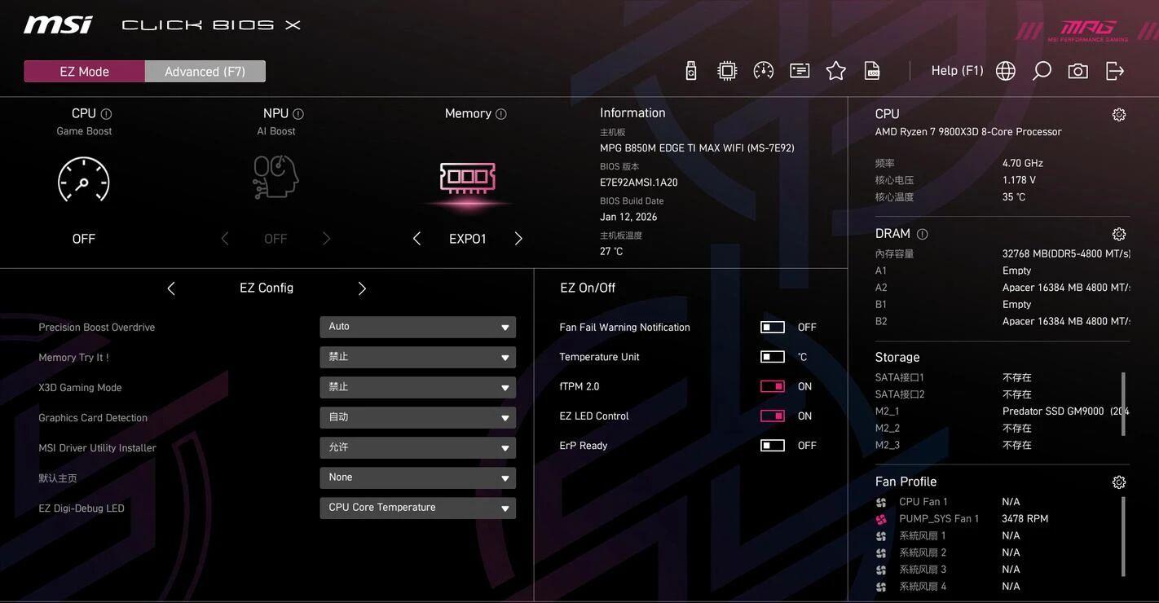Click BIOS version E7E92AMSI.1A20
Screen dimensions: 1159x603
coord(639,183)
